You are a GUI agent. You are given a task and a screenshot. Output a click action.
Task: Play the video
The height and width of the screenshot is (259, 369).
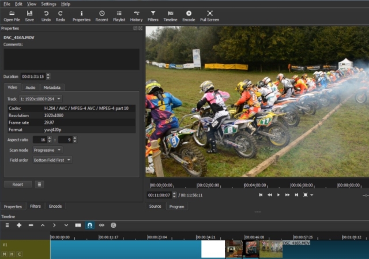278,195
